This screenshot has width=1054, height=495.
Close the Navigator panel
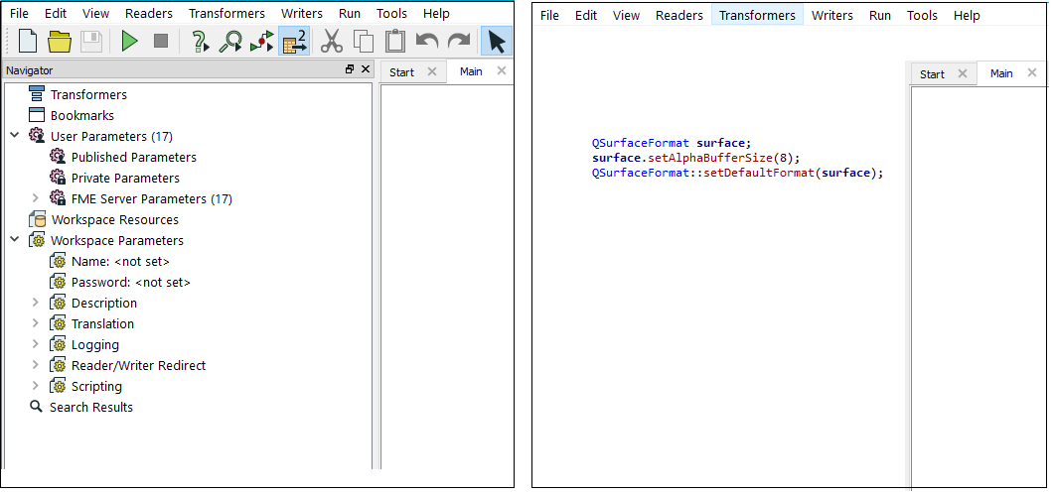click(x=365, y=70)
